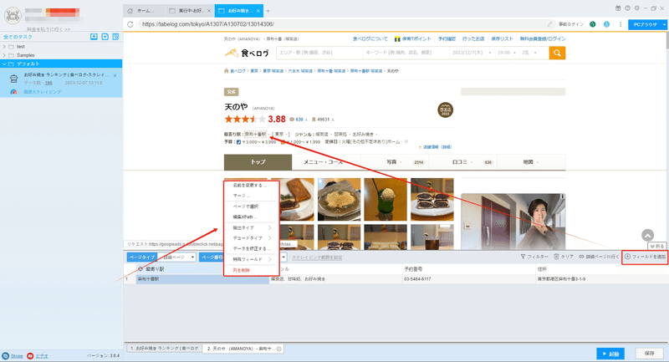The width and height of the screenshot is (669, 362).
Task: Click the green round icon near 事前ログイン
Action: coord(593,24)
